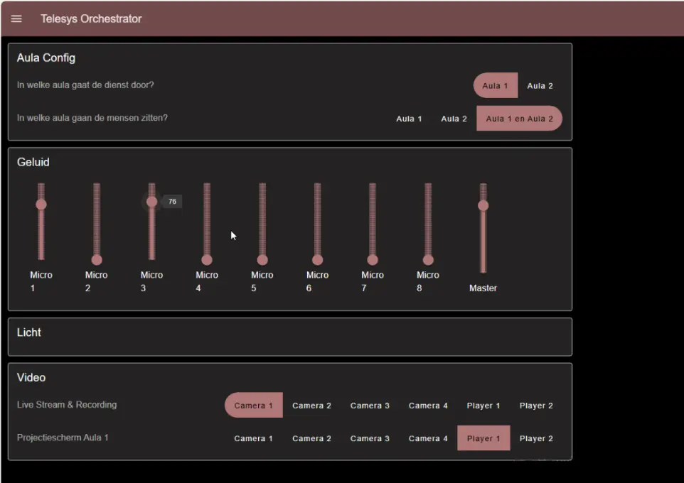Choose Aula 1 for people seating

click(x=409, y=119)
